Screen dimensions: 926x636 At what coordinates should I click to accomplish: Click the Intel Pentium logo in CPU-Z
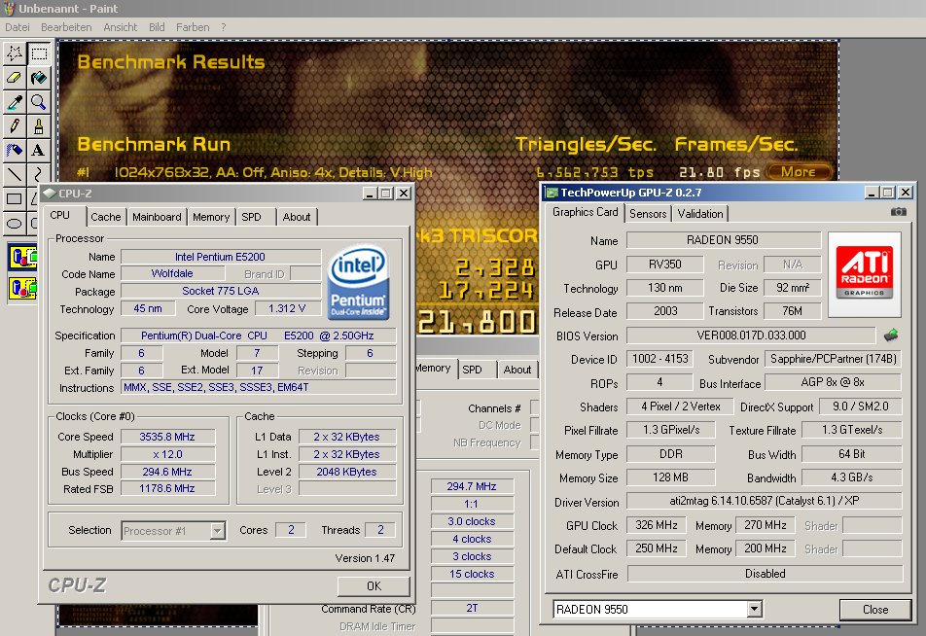[358, 283]
